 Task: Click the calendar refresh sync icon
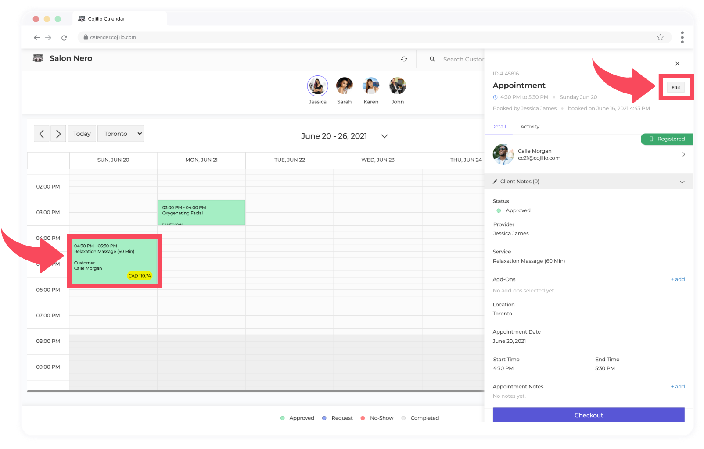pyautogui.click(x=404, y=59)
